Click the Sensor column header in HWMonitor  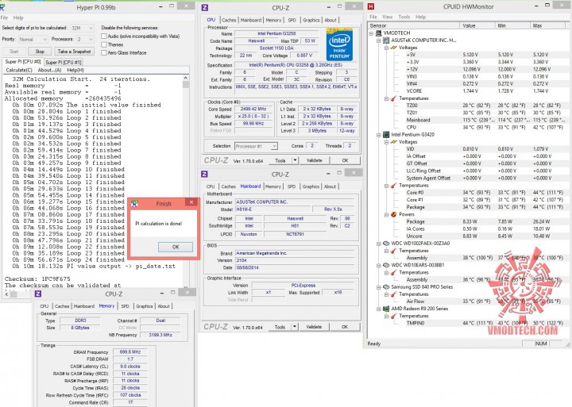click(x=414, y=25)
